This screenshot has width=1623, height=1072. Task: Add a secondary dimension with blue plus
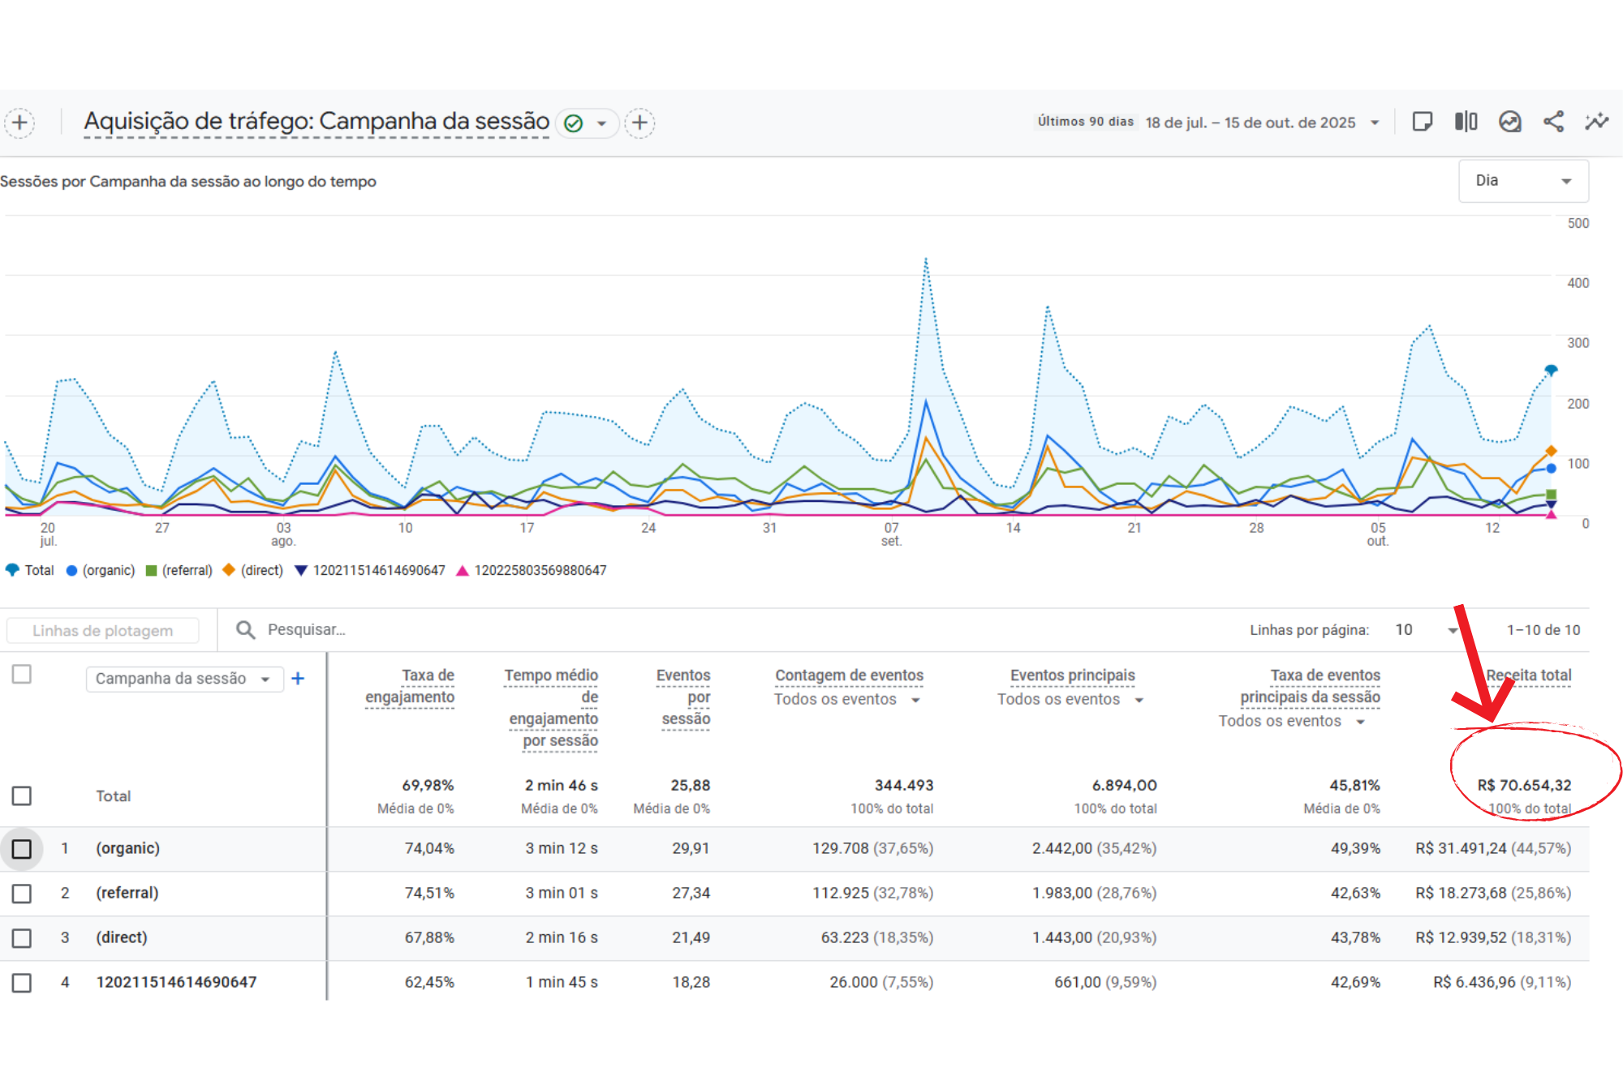click(298, 679)
